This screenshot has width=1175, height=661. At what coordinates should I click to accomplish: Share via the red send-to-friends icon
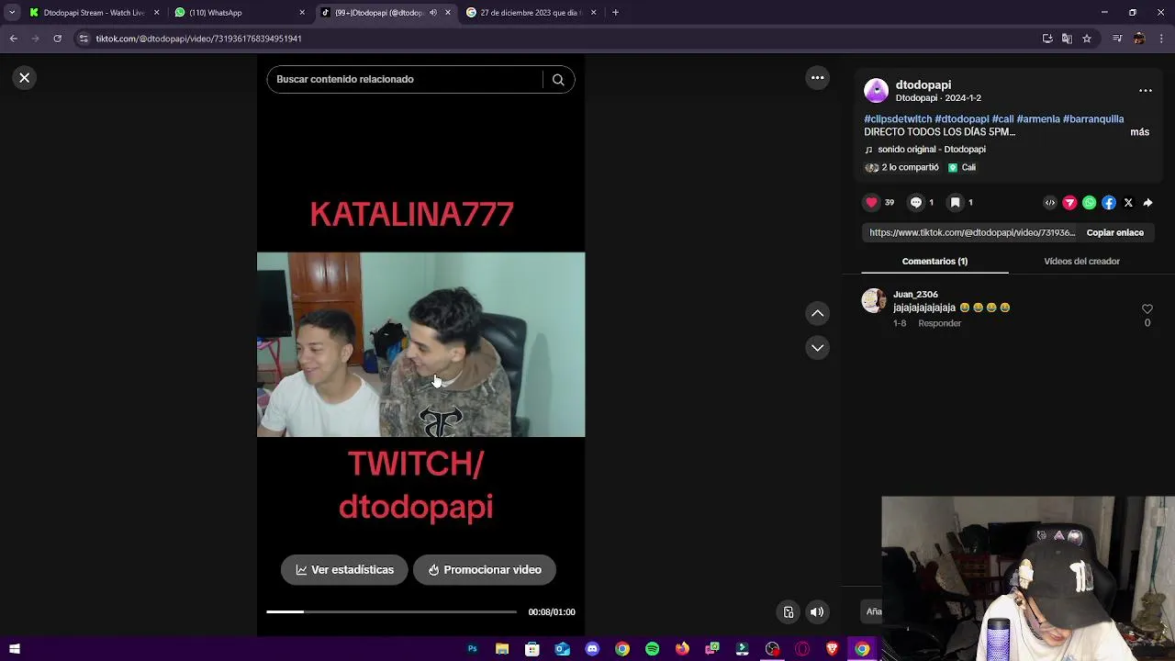tap(1069, 203)
